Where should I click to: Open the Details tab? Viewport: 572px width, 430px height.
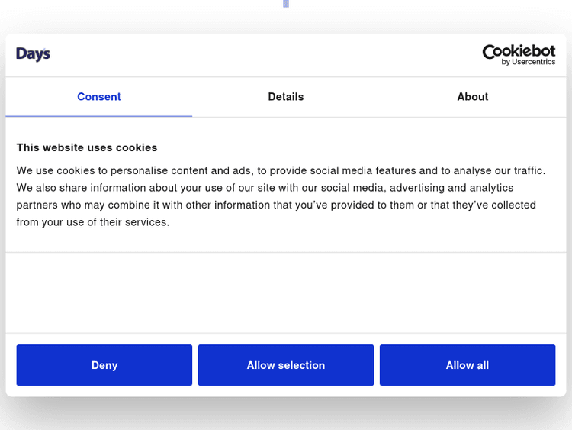point(286,97)
